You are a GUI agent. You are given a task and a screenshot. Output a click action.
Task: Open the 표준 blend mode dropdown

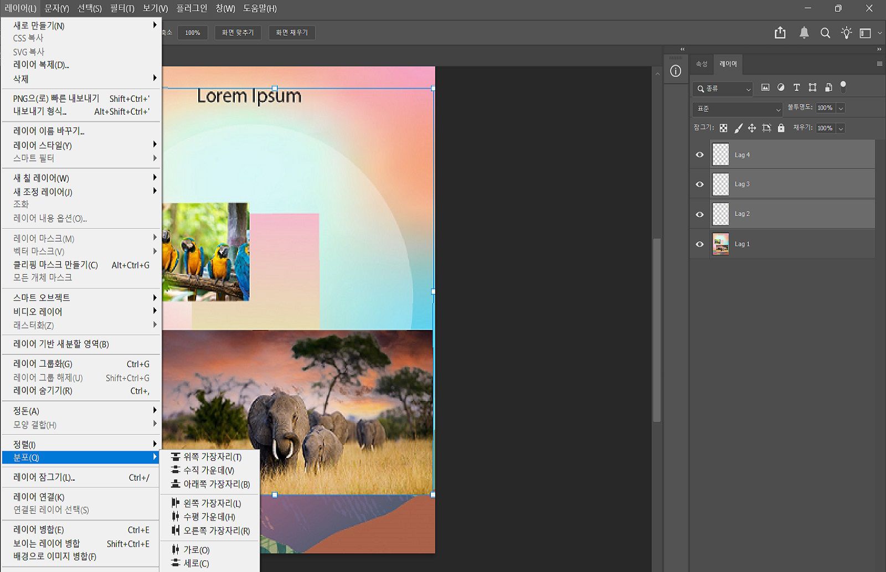[x=737, y=109]
